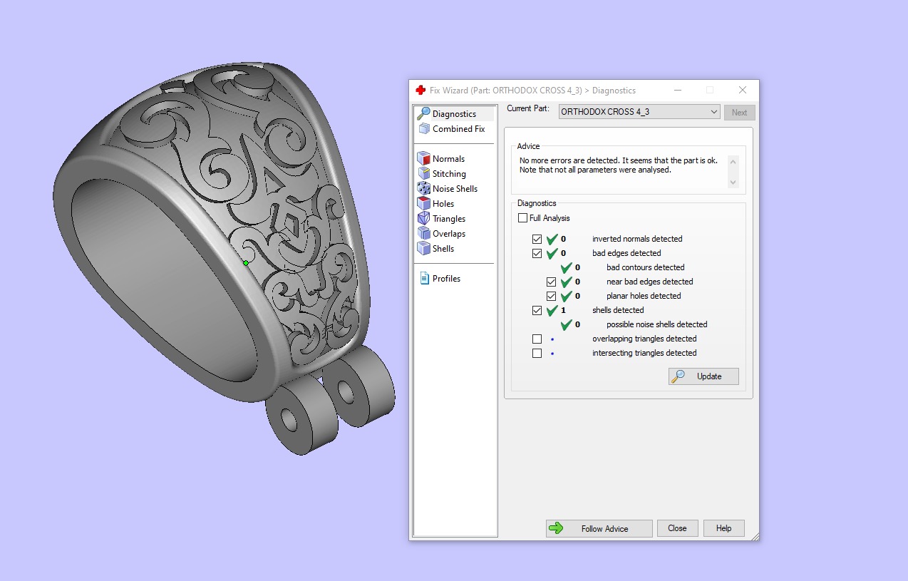Enable the Full Analysis checkbox
Screen dimensions: 908x581
[523, 218]
